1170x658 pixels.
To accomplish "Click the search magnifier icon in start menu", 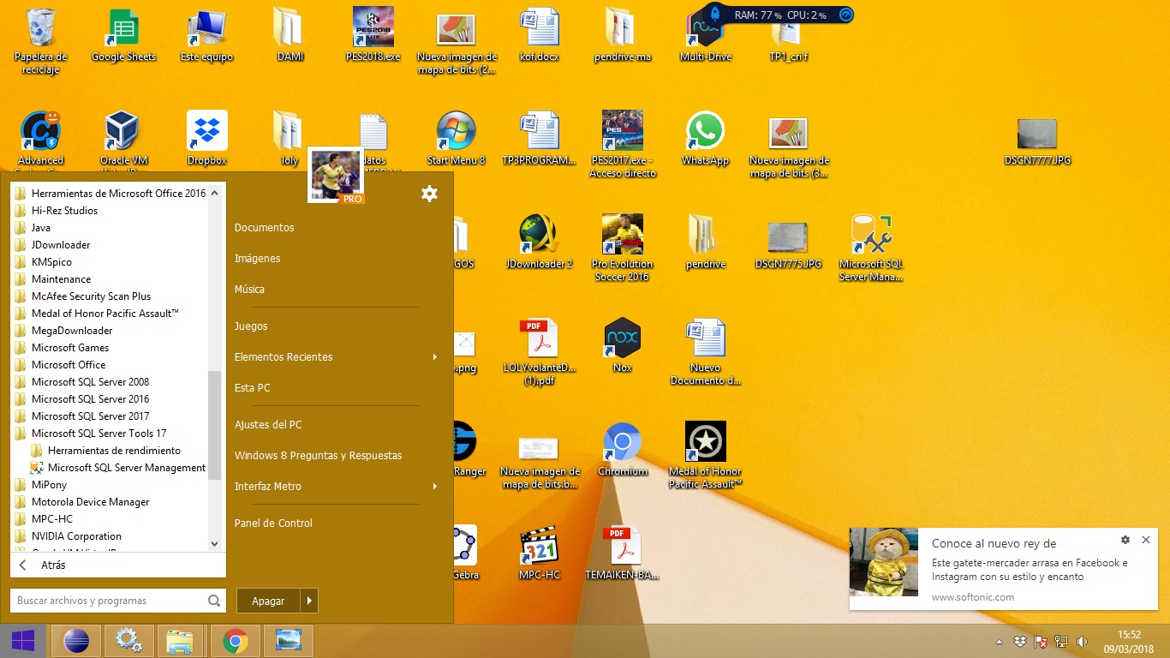I will coord(214,601).
